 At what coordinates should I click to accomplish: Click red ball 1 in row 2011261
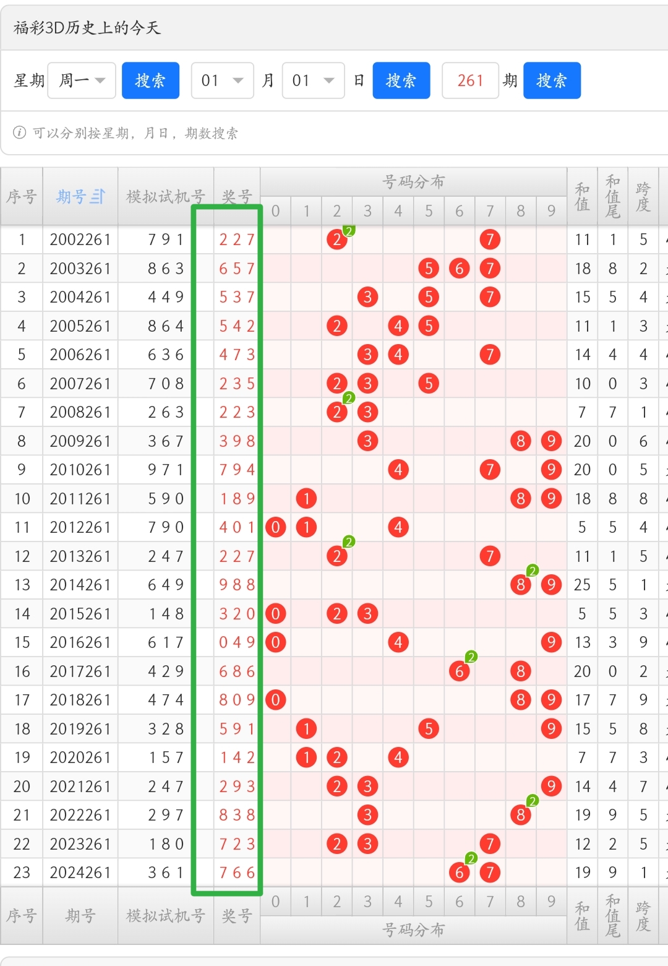pyautogui.click(x=306, y=499)
